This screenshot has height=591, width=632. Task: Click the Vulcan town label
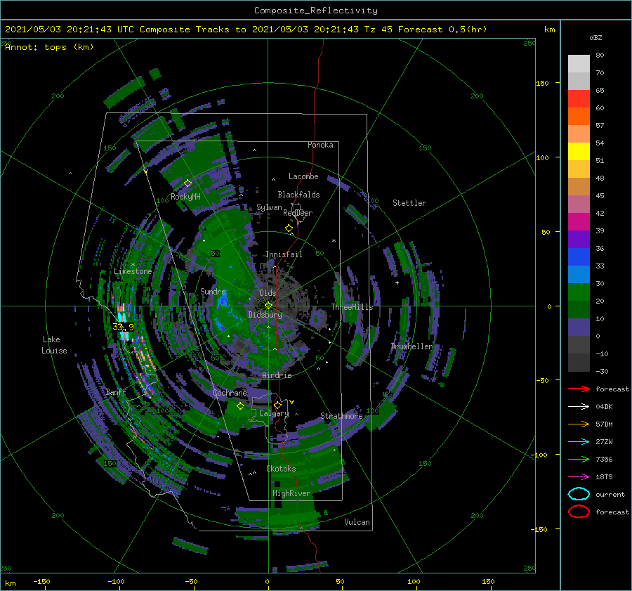coord(357,522)
